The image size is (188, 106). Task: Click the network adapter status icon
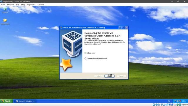coord(162,105)
